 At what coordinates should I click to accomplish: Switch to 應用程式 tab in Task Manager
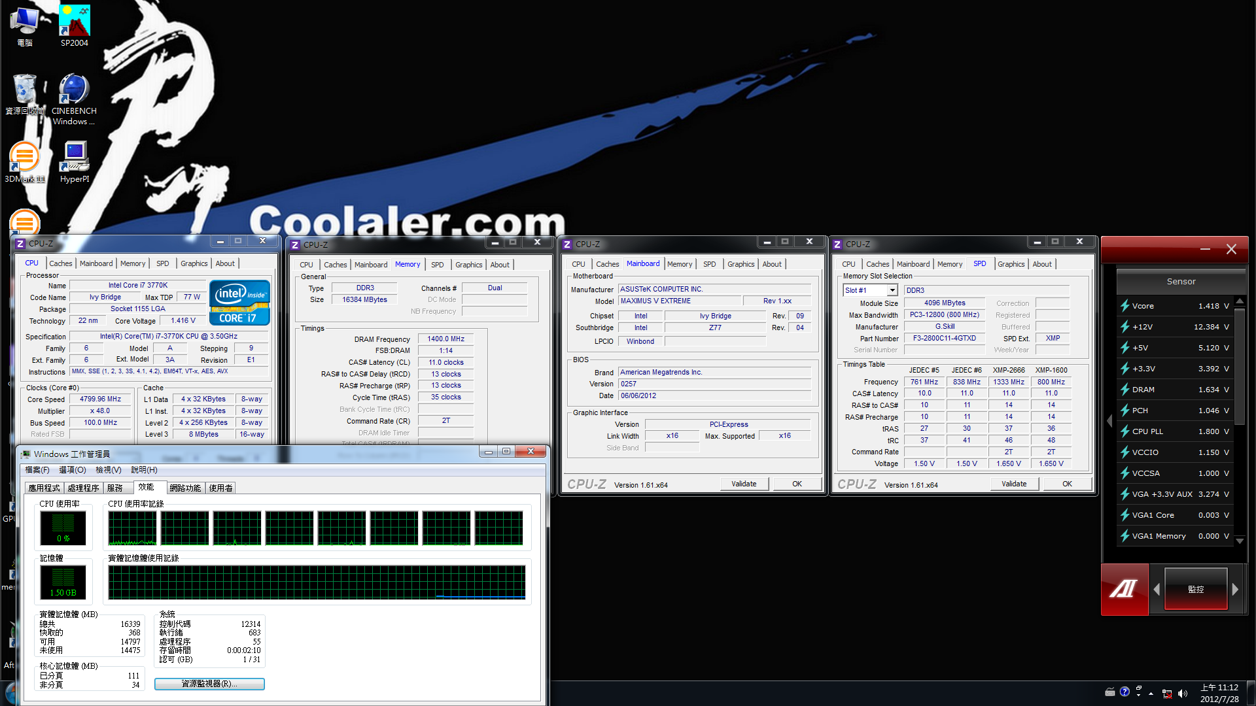pyautogui.click(x=44, y=488)
